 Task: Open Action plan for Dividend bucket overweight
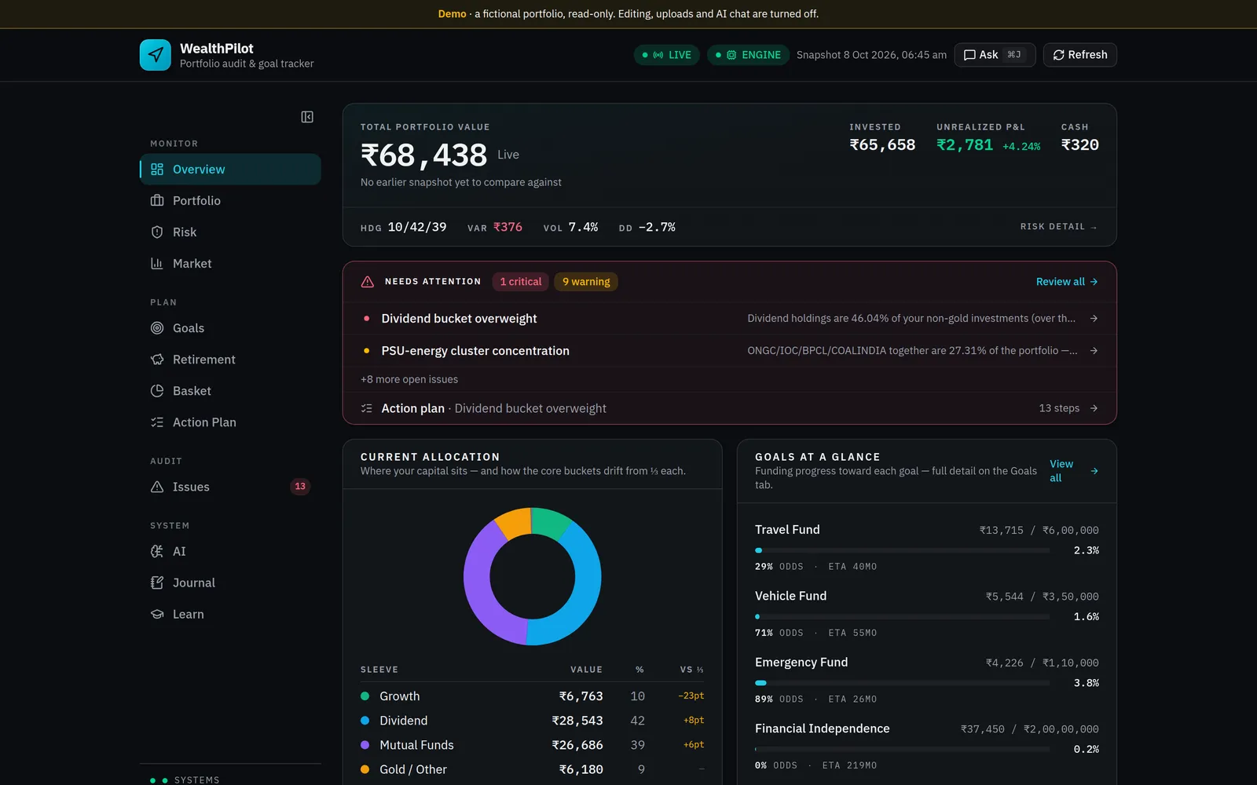pyautogui.click(x=729, y=408)
